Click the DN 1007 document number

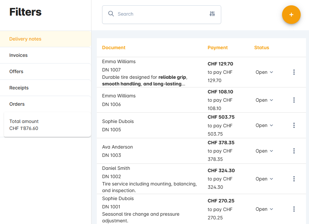(111, 70)
